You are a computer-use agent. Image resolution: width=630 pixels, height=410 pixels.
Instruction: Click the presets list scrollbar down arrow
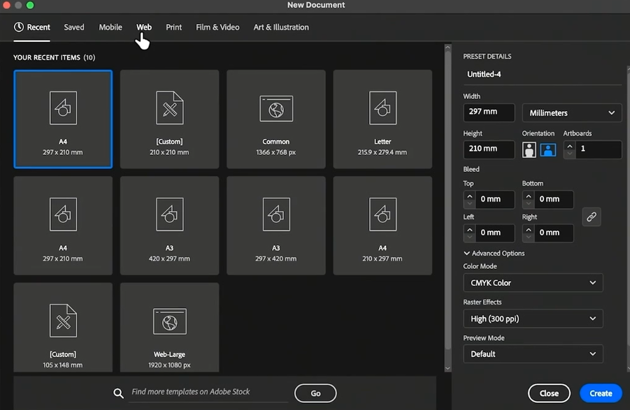coord(448,368)
